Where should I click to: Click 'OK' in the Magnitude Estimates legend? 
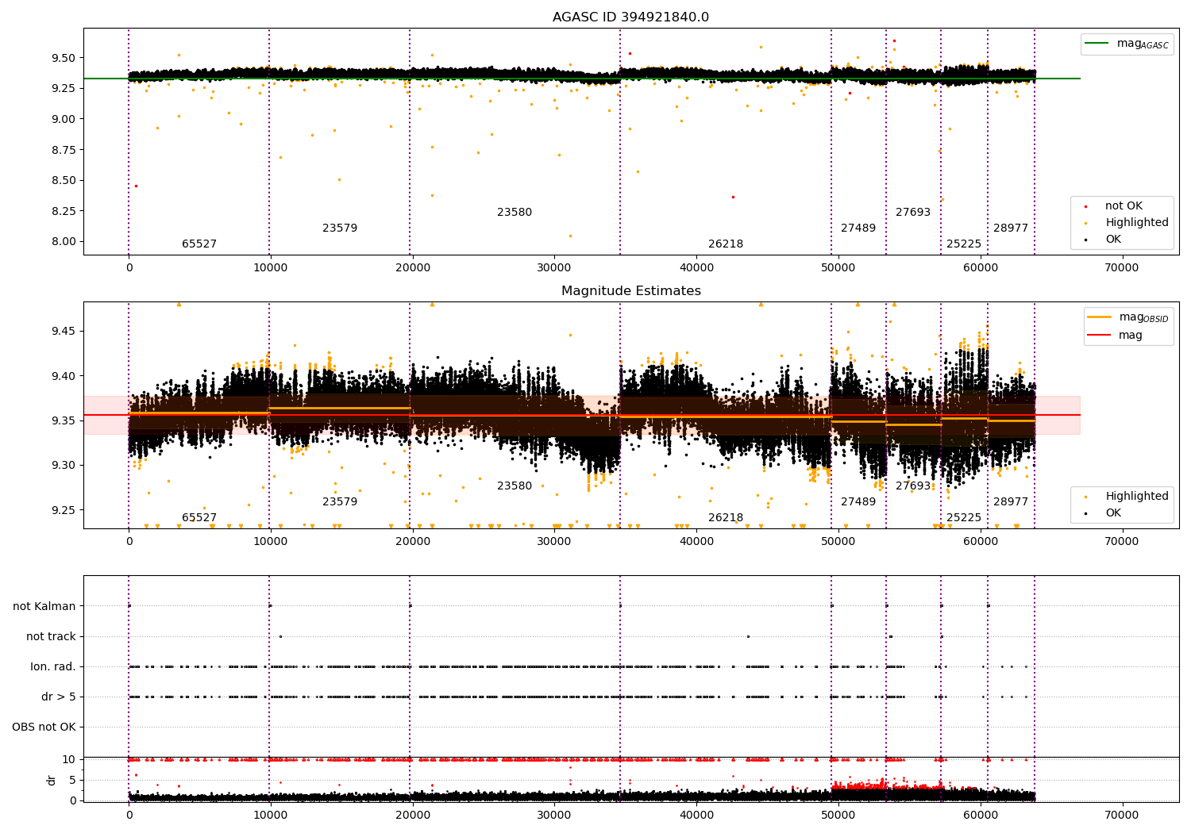coord(1113,513)
